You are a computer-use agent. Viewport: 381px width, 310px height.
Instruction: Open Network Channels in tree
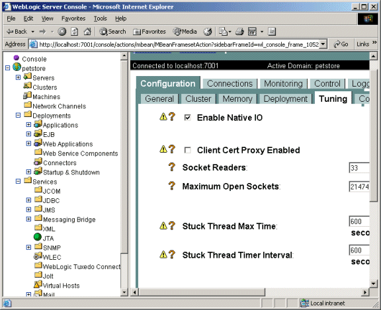(x=59, y=106)
